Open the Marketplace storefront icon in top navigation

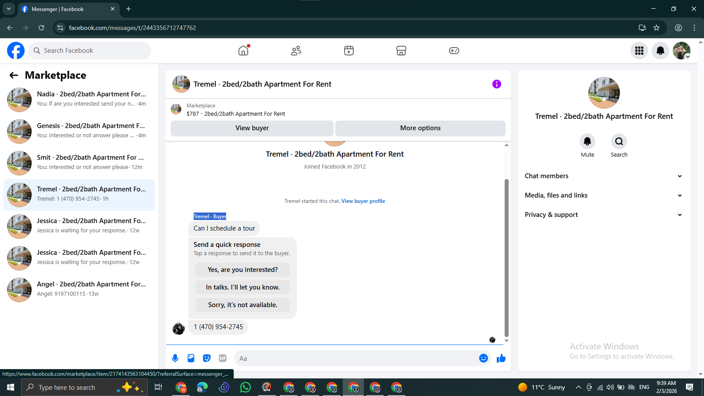pos(401,51)
